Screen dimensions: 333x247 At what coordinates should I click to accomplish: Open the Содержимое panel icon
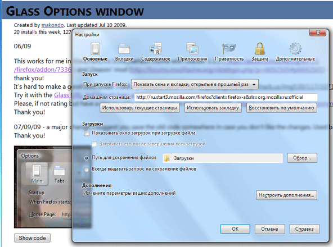(156, 48)
